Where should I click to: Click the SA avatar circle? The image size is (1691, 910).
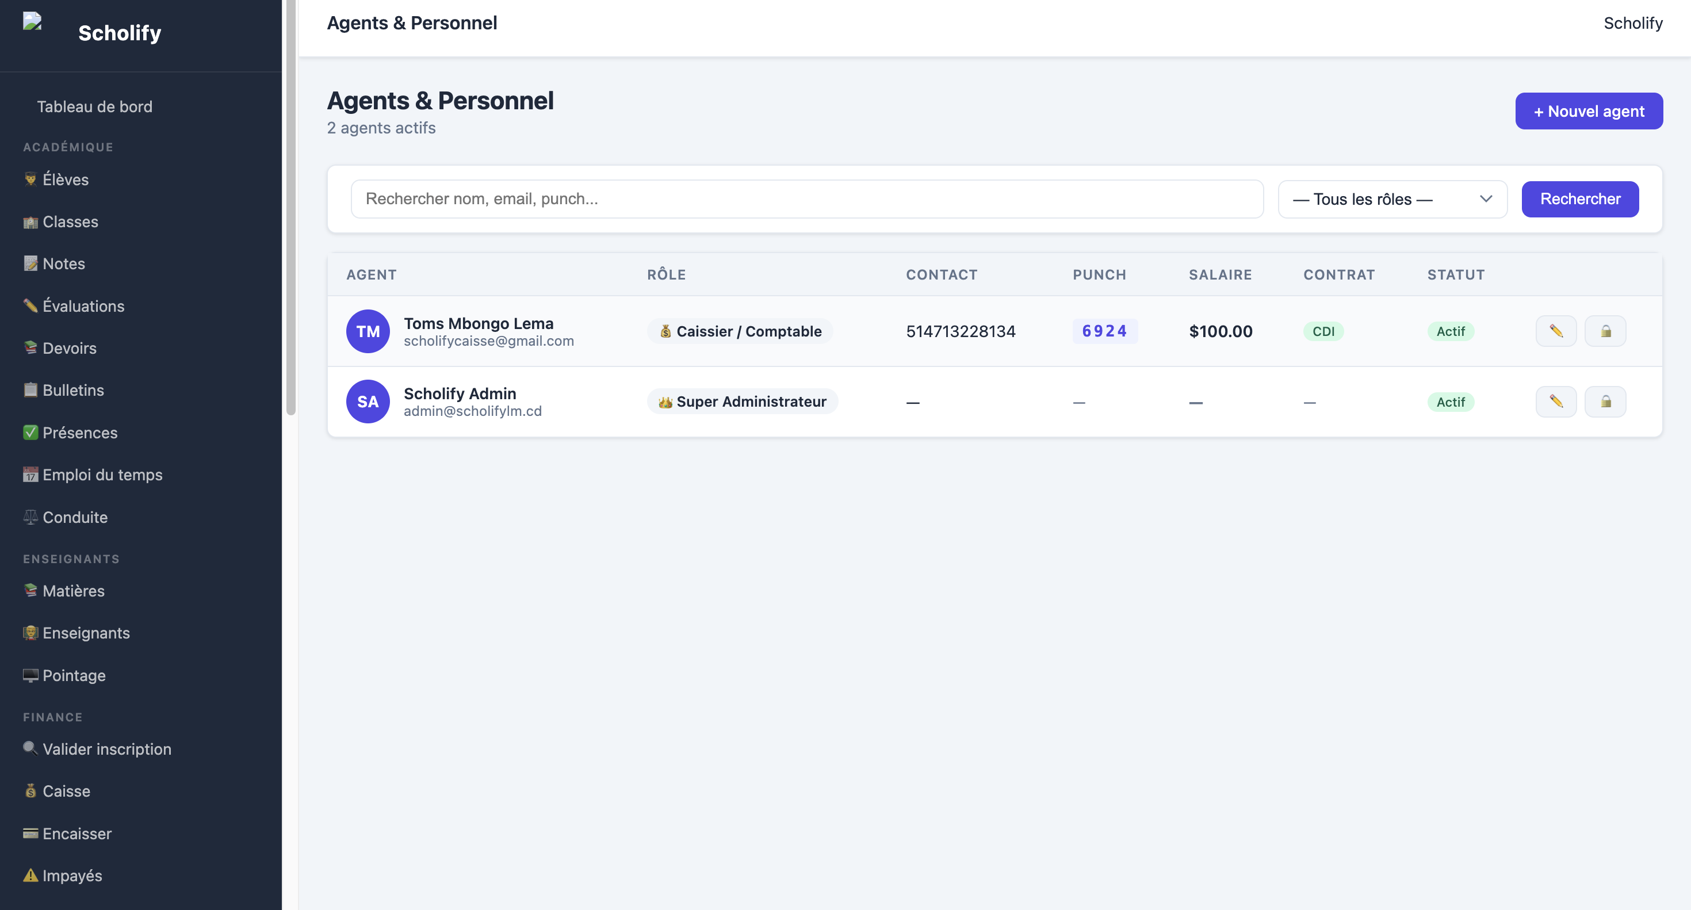coord(368,401)
